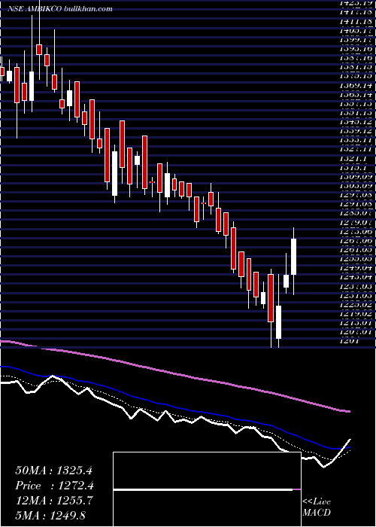Click the NSE AMBIKCO bullkhan.com title
376x527 pixels.
pos(59,9)
